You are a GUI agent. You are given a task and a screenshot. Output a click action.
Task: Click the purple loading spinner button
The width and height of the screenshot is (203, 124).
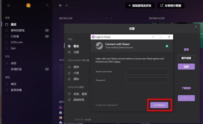coord(186,98)
